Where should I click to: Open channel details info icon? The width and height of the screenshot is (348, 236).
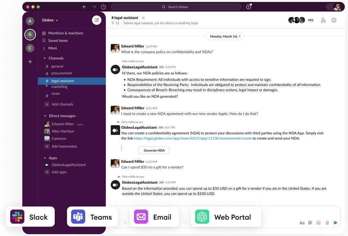334,20
